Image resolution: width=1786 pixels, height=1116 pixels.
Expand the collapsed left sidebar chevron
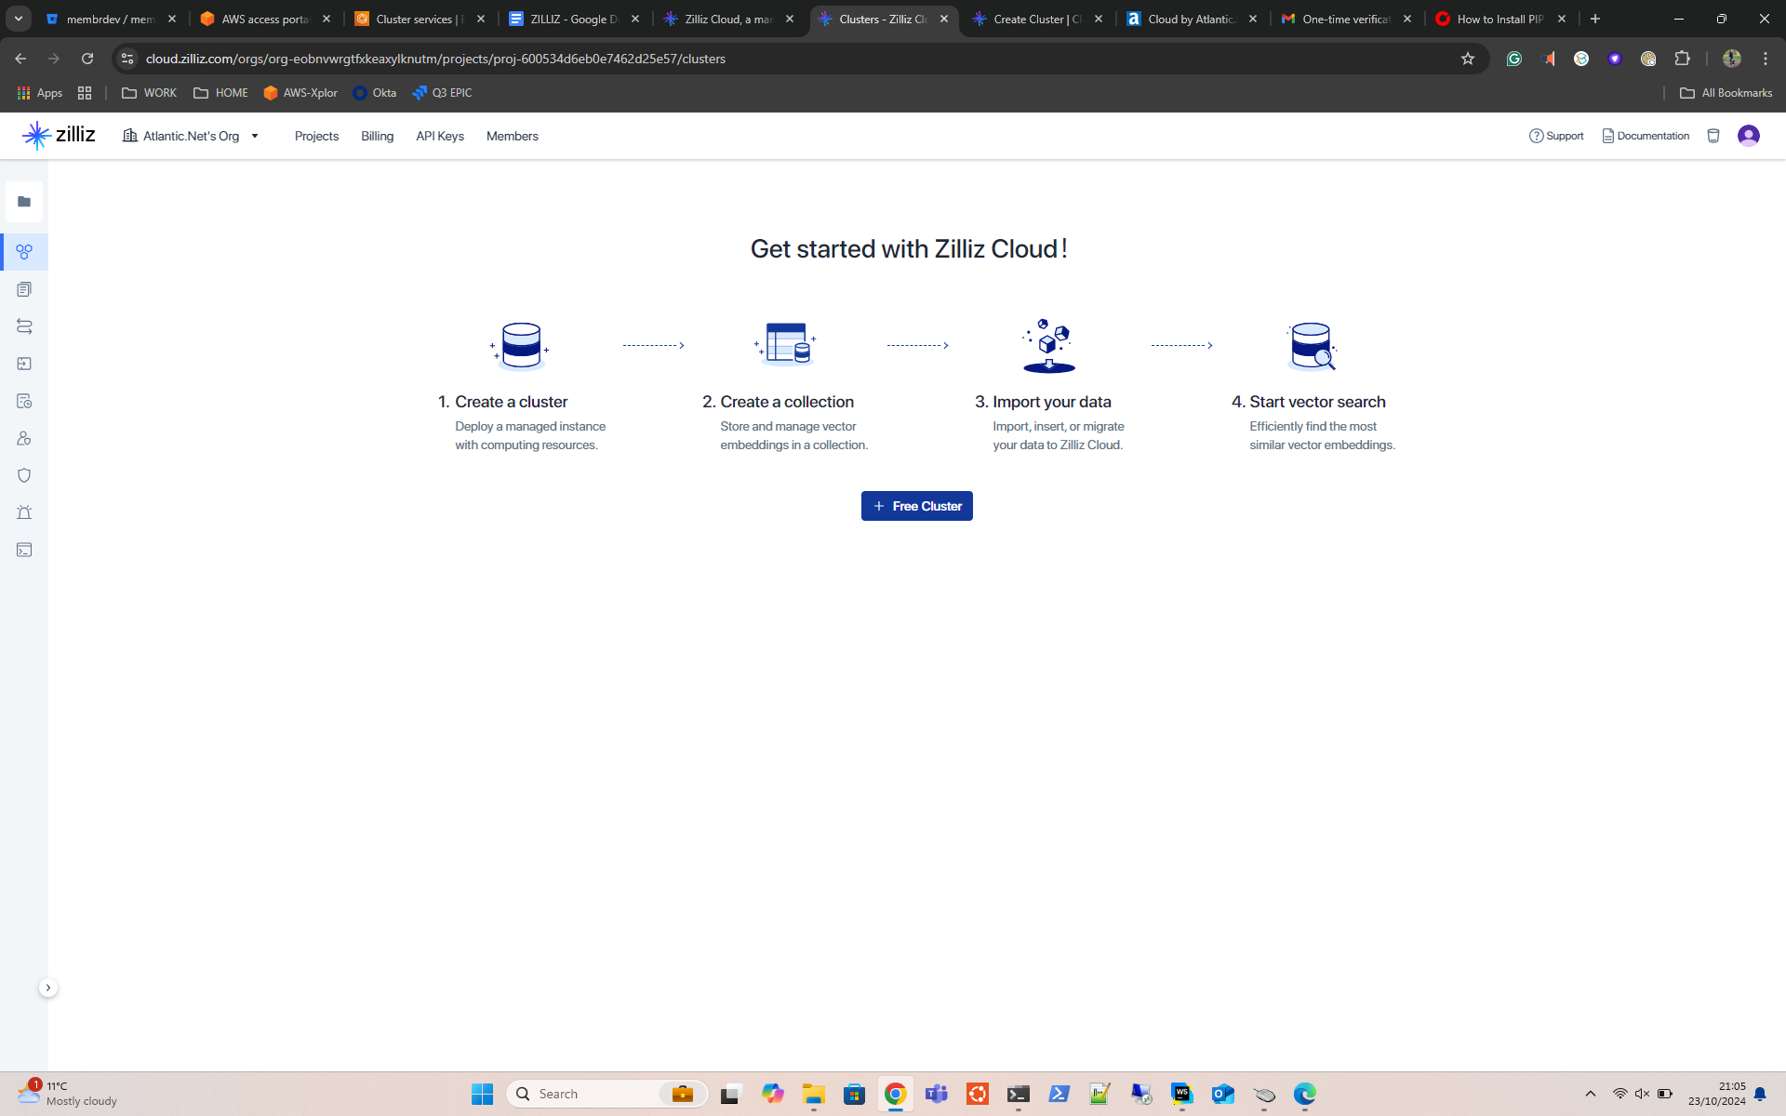coord(48,988)
